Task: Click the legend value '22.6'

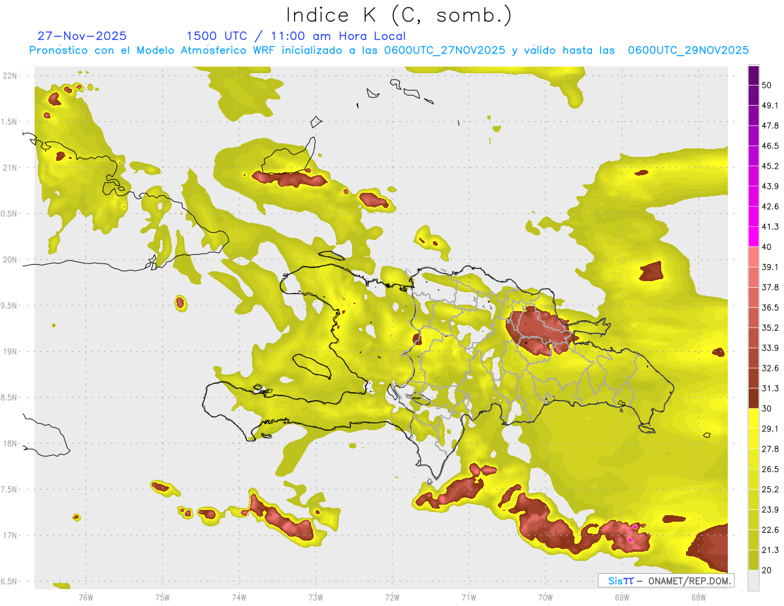Action: [770, 530]
